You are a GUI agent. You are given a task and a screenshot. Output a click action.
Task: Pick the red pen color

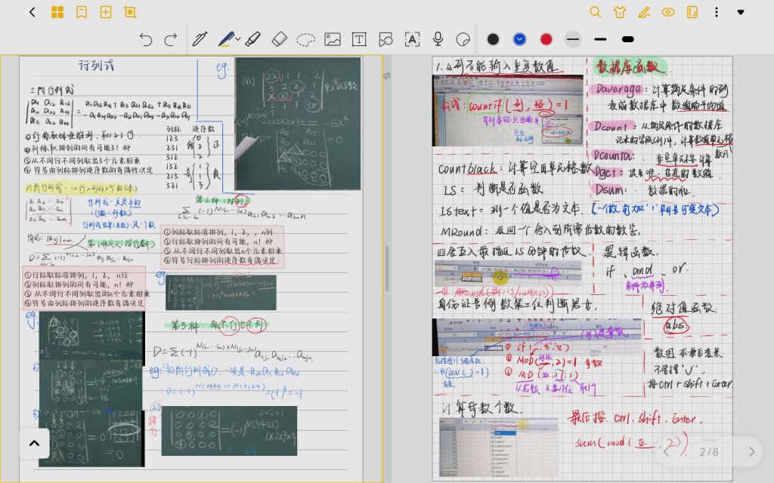tap(546, 39)
